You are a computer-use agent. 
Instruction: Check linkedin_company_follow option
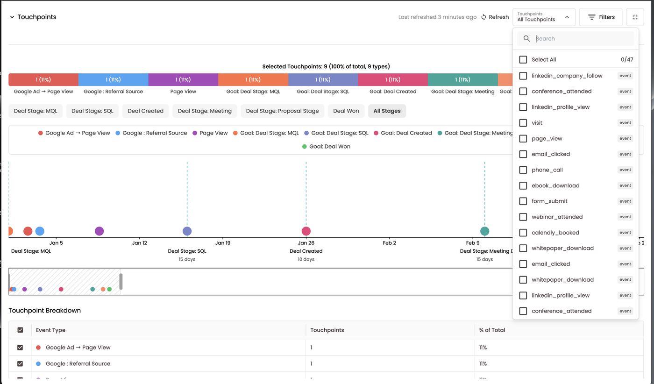pyautogui.click(x=523, y=76)
